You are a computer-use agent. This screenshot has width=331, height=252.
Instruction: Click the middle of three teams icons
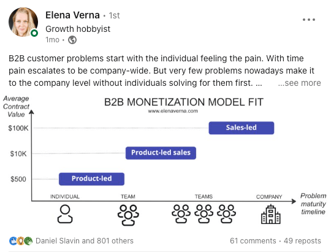204,214
